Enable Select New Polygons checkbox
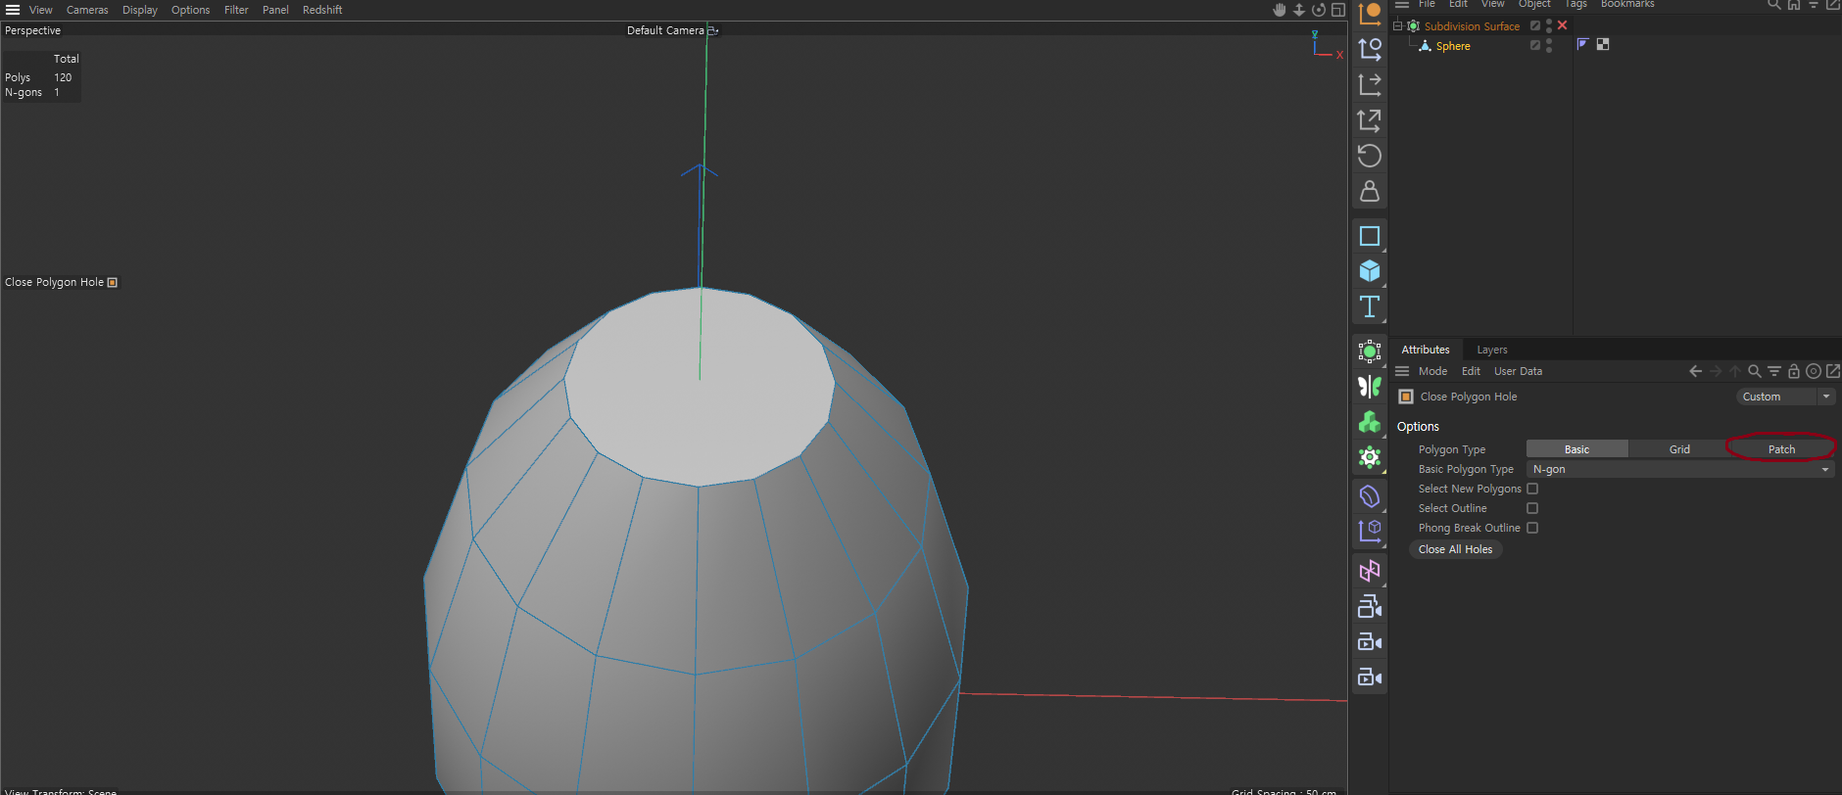This screenshot has width=1842, height=795. click(1532, 489)
